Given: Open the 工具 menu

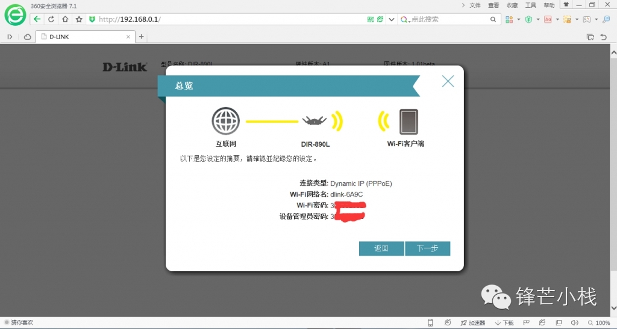Looking at the screenshot, I should click(x=530, y=5).
